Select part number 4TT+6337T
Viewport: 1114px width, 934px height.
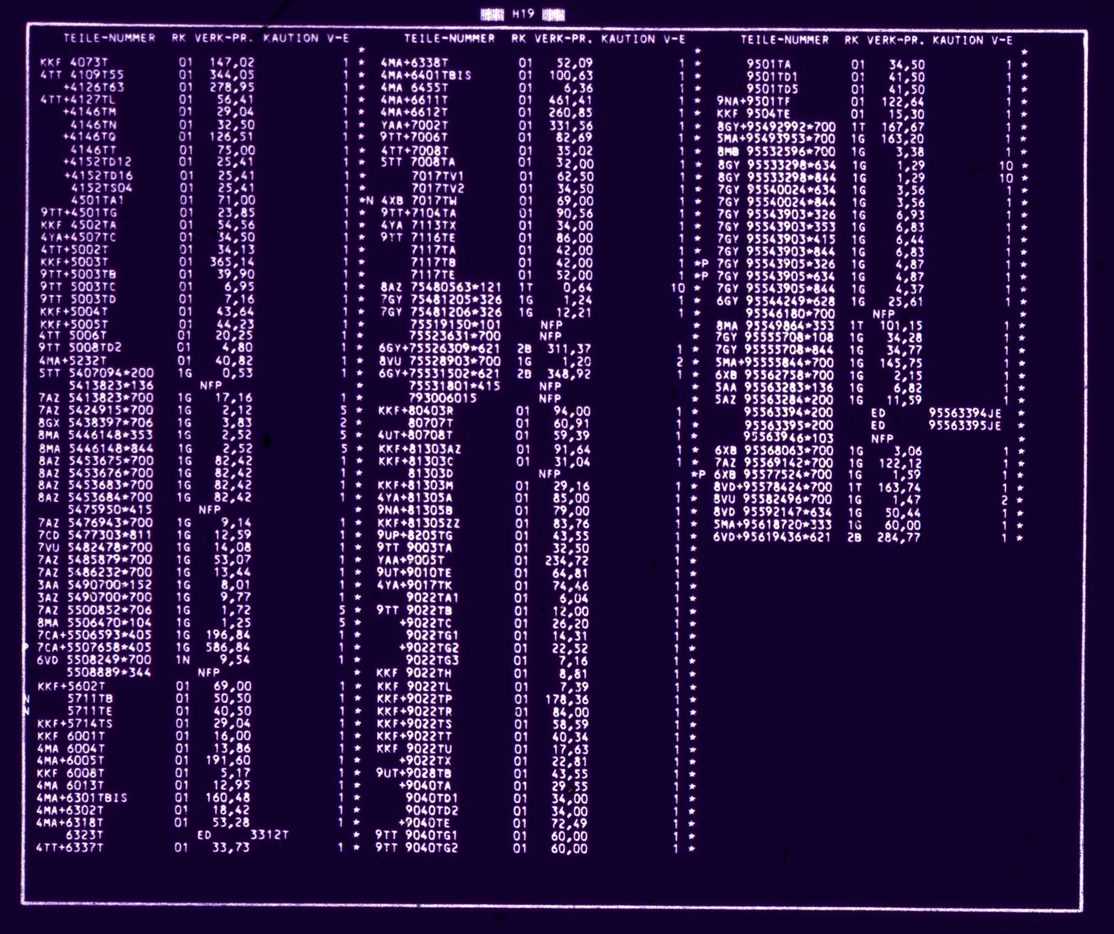click(x=70, y=847)
